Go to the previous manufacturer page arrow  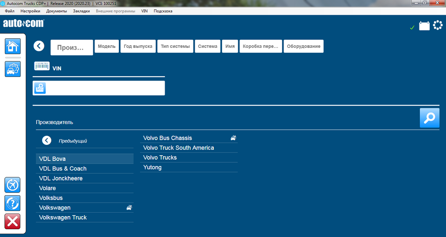[x=47, y=140]
